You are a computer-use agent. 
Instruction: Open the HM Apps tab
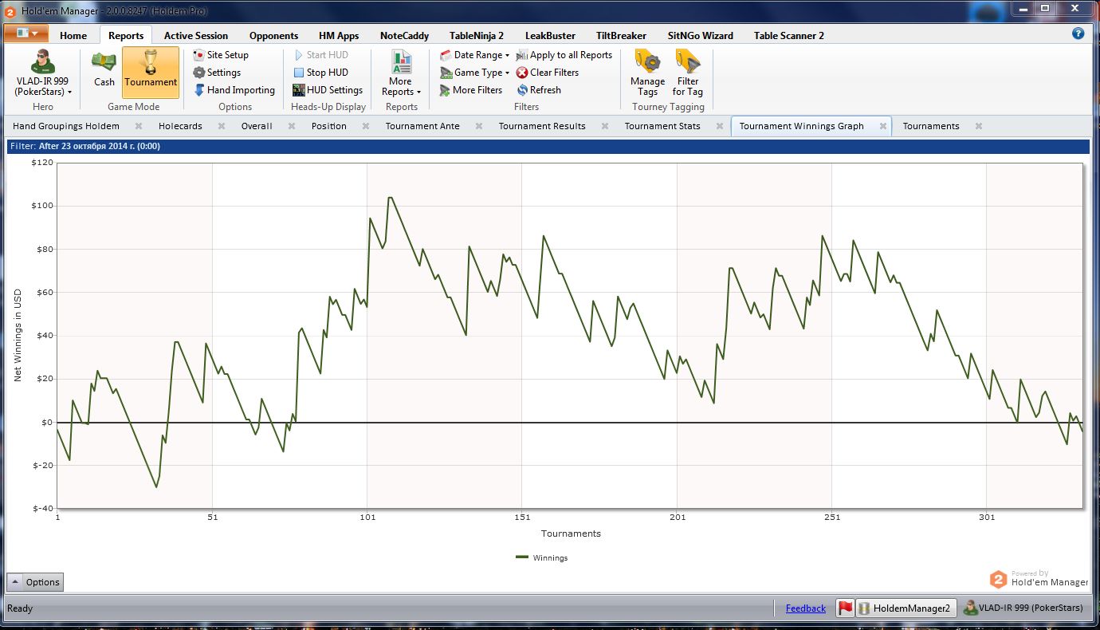[339, 35]
